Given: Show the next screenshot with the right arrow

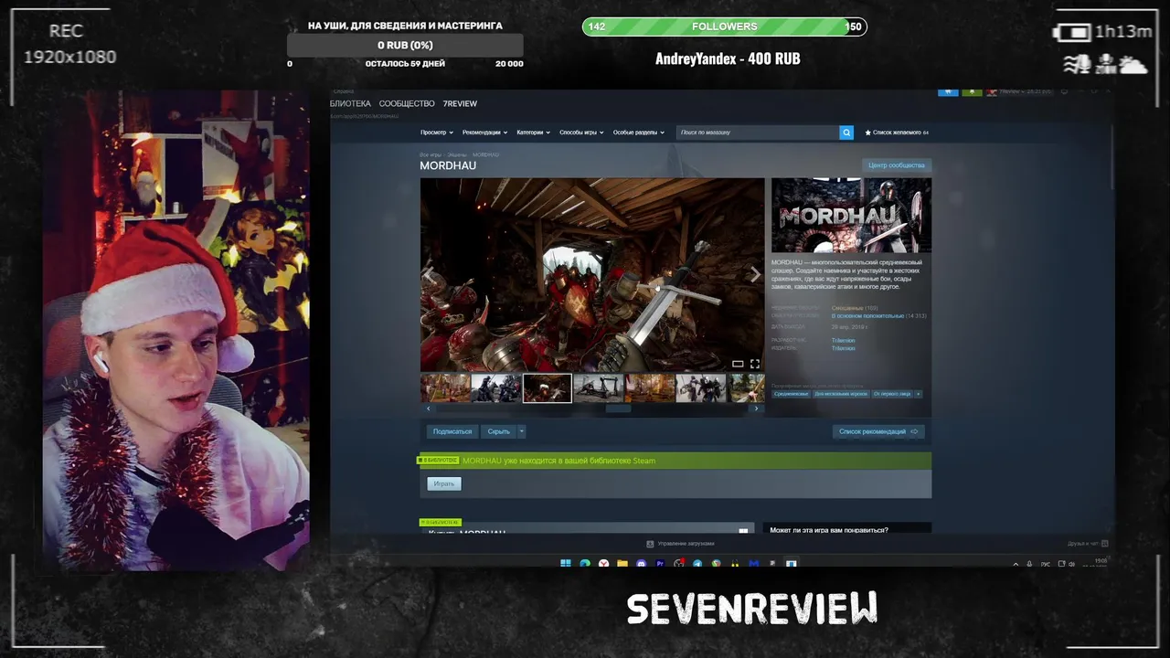Looking at the screenshot, I should [755, 275].
